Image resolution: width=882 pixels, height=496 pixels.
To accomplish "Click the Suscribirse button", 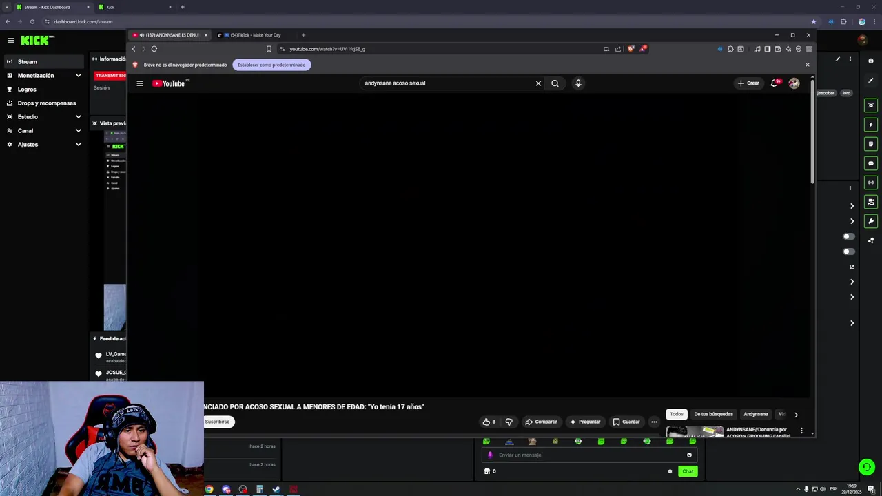I will click(x=218, y=422).
